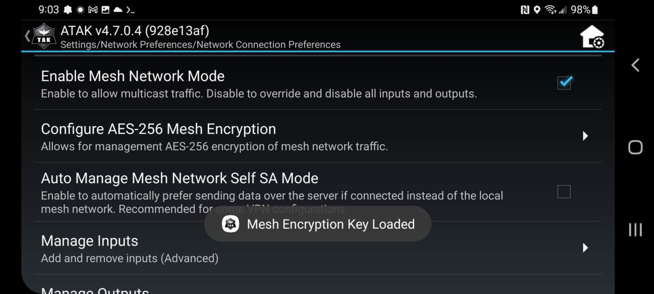Open the Manage Inputs entry
The height and width of the screenshot is (294, 654).
click(89, 241)
